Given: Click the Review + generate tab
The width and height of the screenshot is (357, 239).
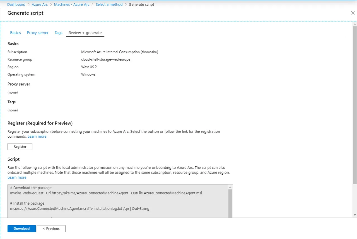Looking at the screenshot, I should [x=85, y=33].
